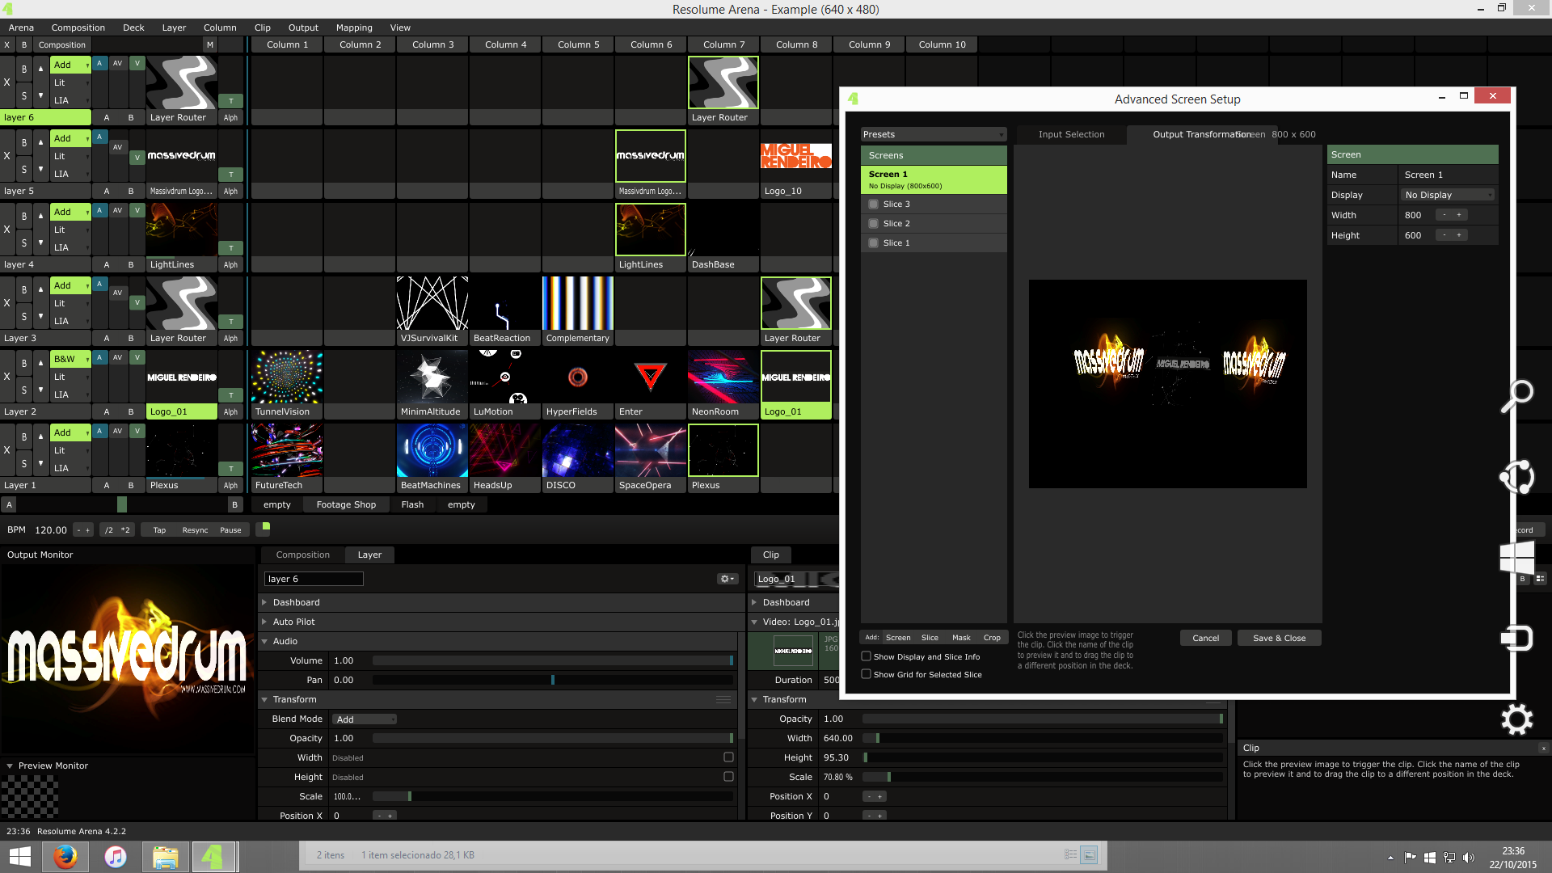Viewport: 1552px width, 873px height.
Task: Solo layer 6 using S button
Action: point(24,95)
